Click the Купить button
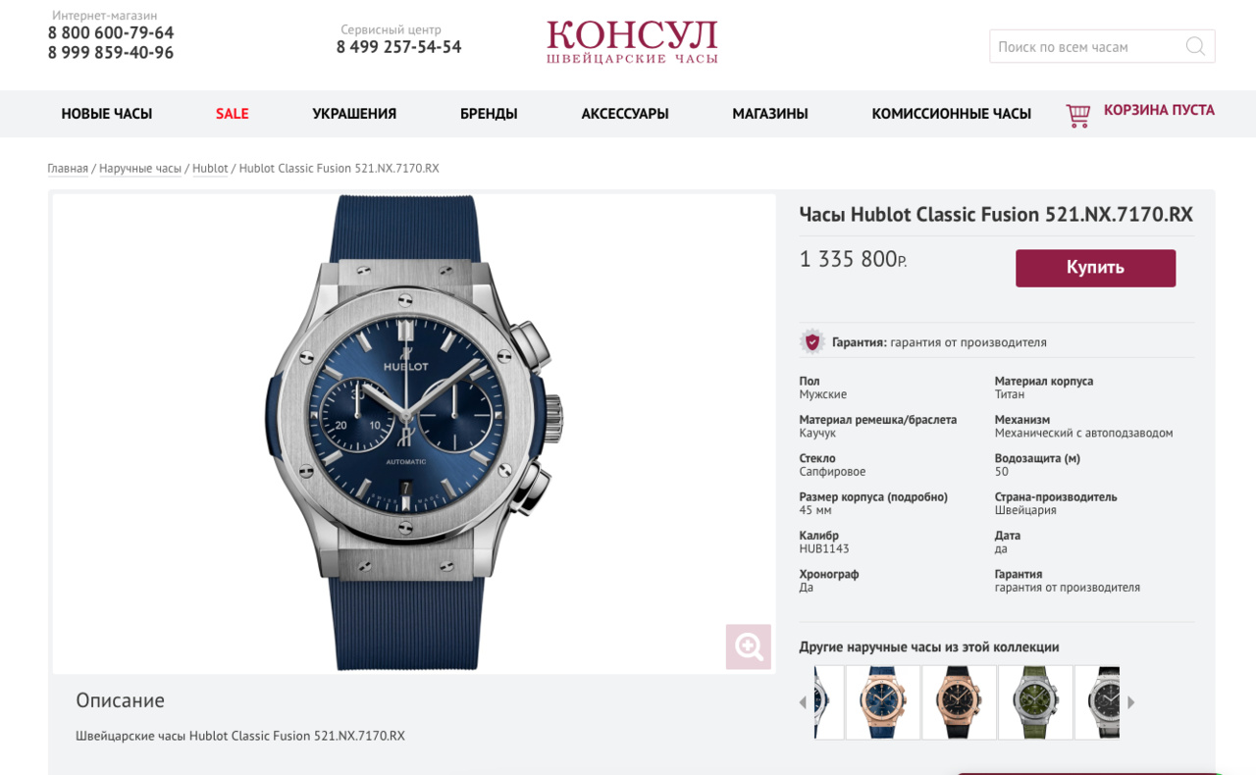Screen dimensions: 1256x775 click(1095, 268)
